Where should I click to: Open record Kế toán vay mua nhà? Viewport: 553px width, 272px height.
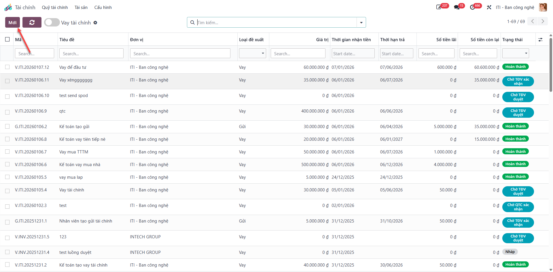(x=80, y=164)
